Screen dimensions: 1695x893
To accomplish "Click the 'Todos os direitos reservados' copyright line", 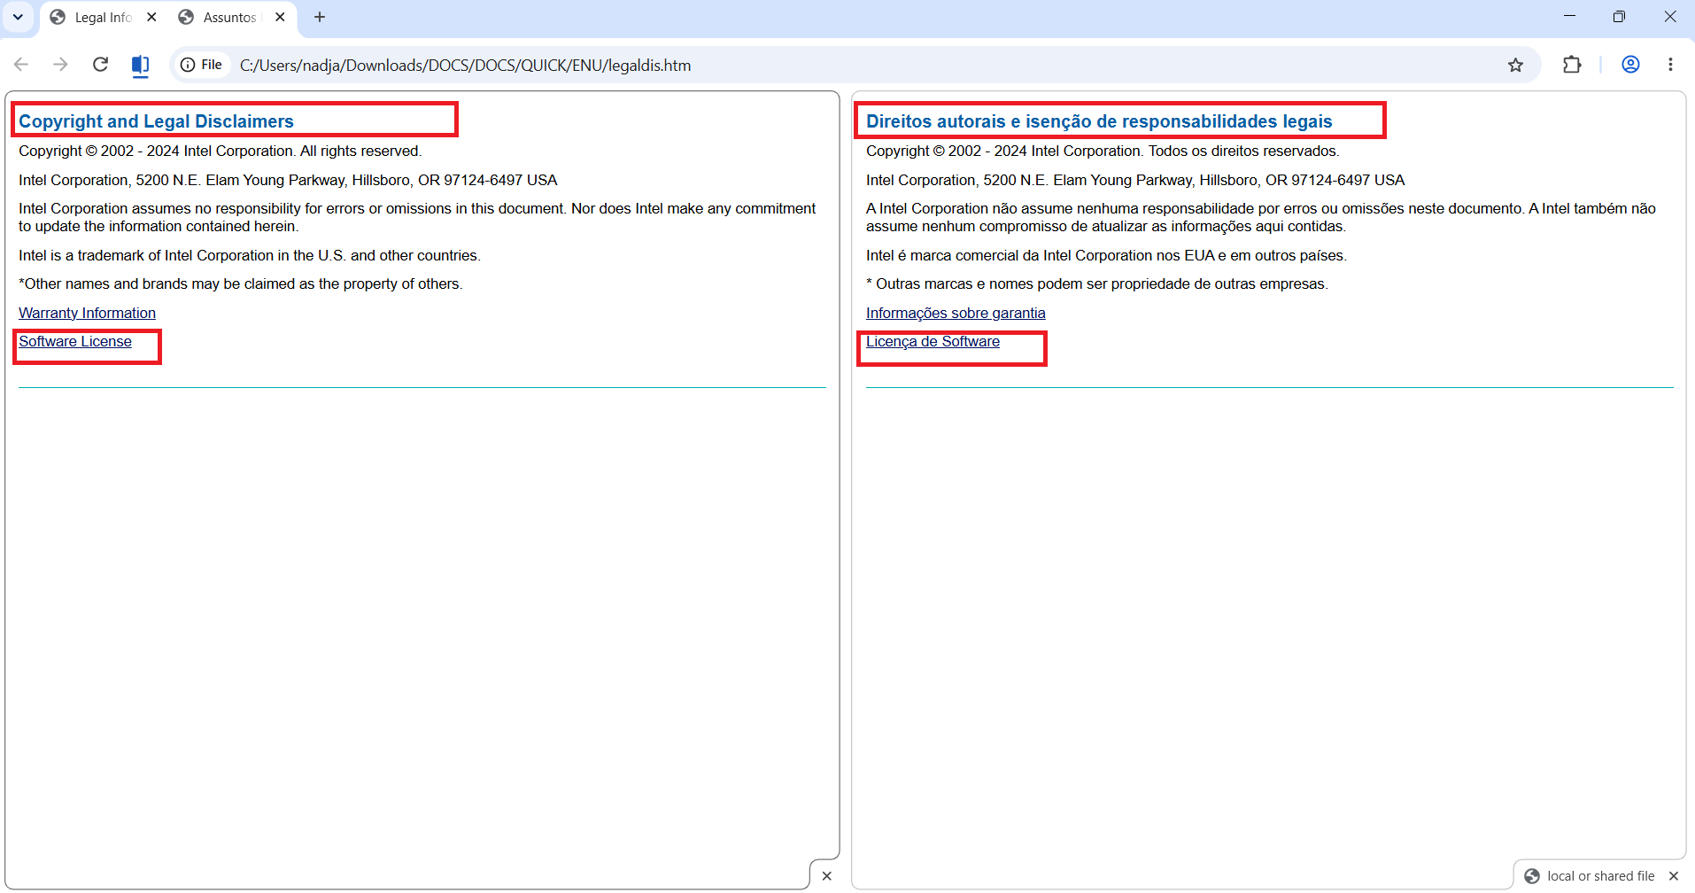I will coord(1103,151).
